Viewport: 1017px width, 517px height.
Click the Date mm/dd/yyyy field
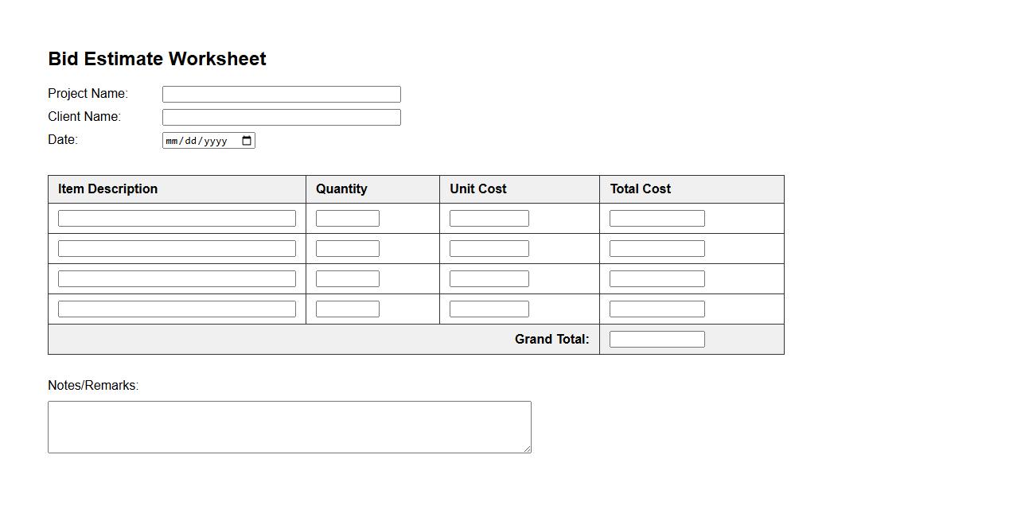[x=199, y=141]
